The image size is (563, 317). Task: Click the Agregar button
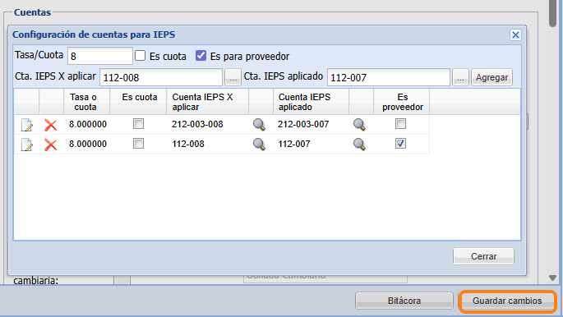pyautogui.click(x=492, y=77)
